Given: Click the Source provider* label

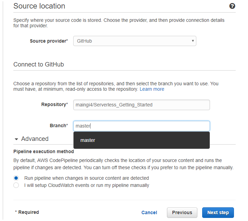Looking at the screenshot, I should (x=49, y=41).
